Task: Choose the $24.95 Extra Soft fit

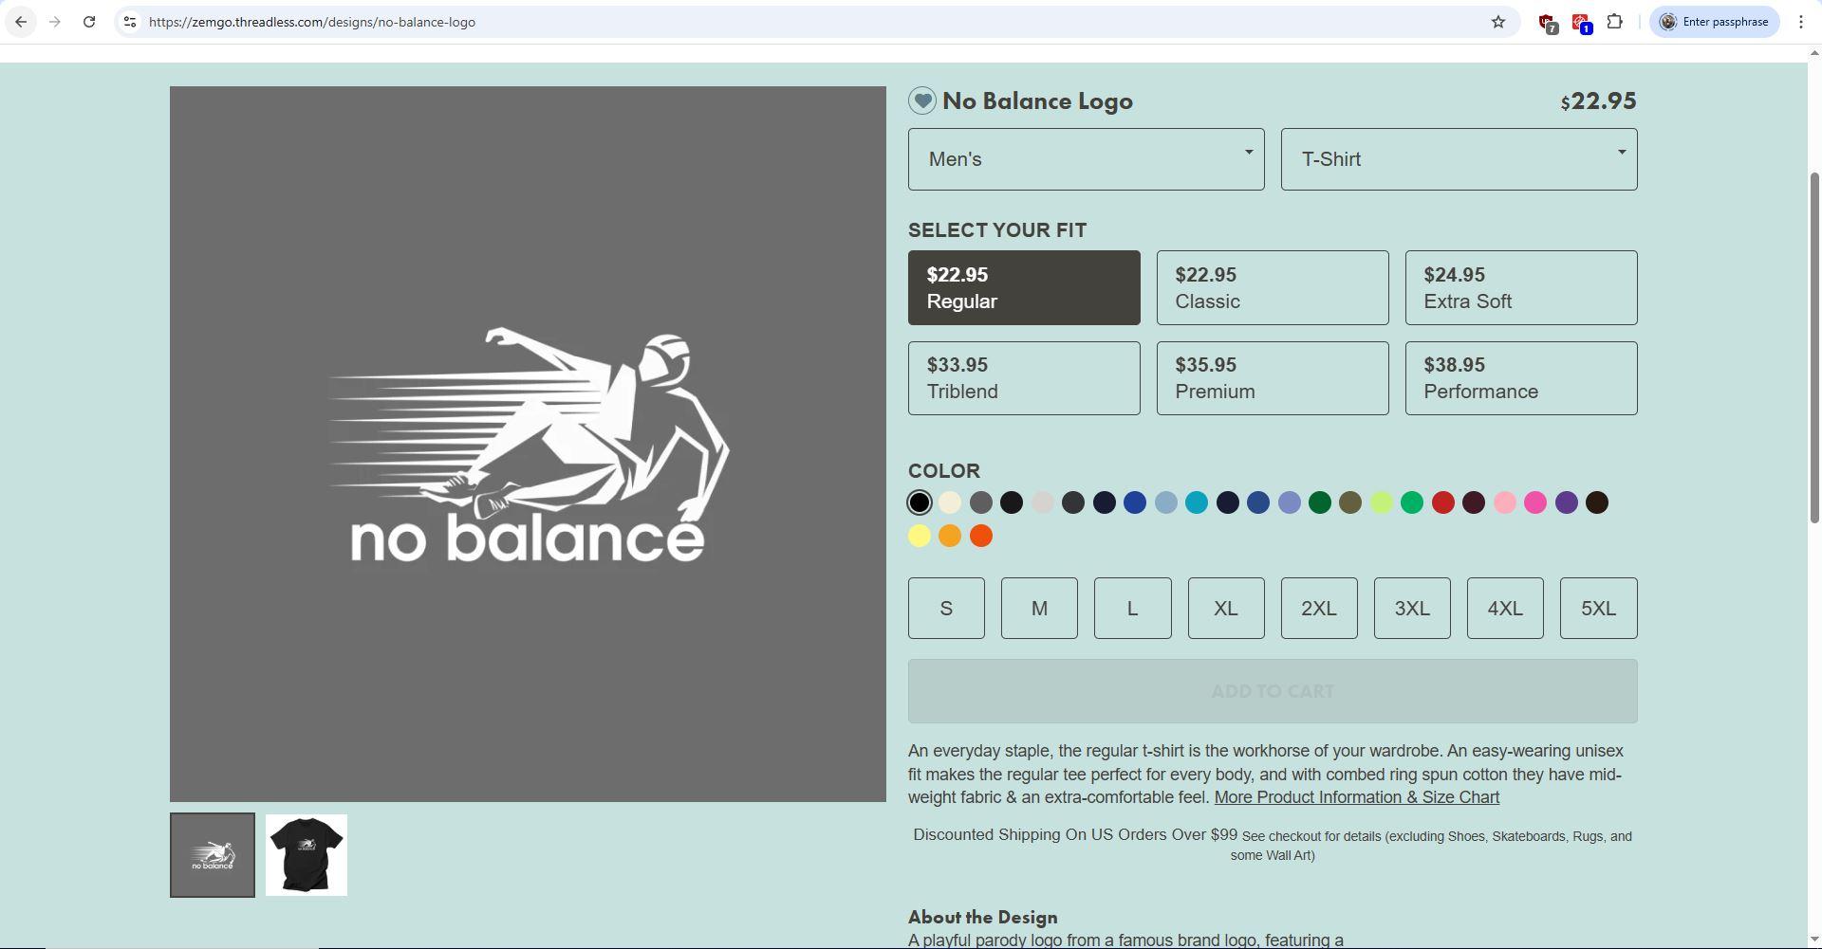Action: (1521, 288)
